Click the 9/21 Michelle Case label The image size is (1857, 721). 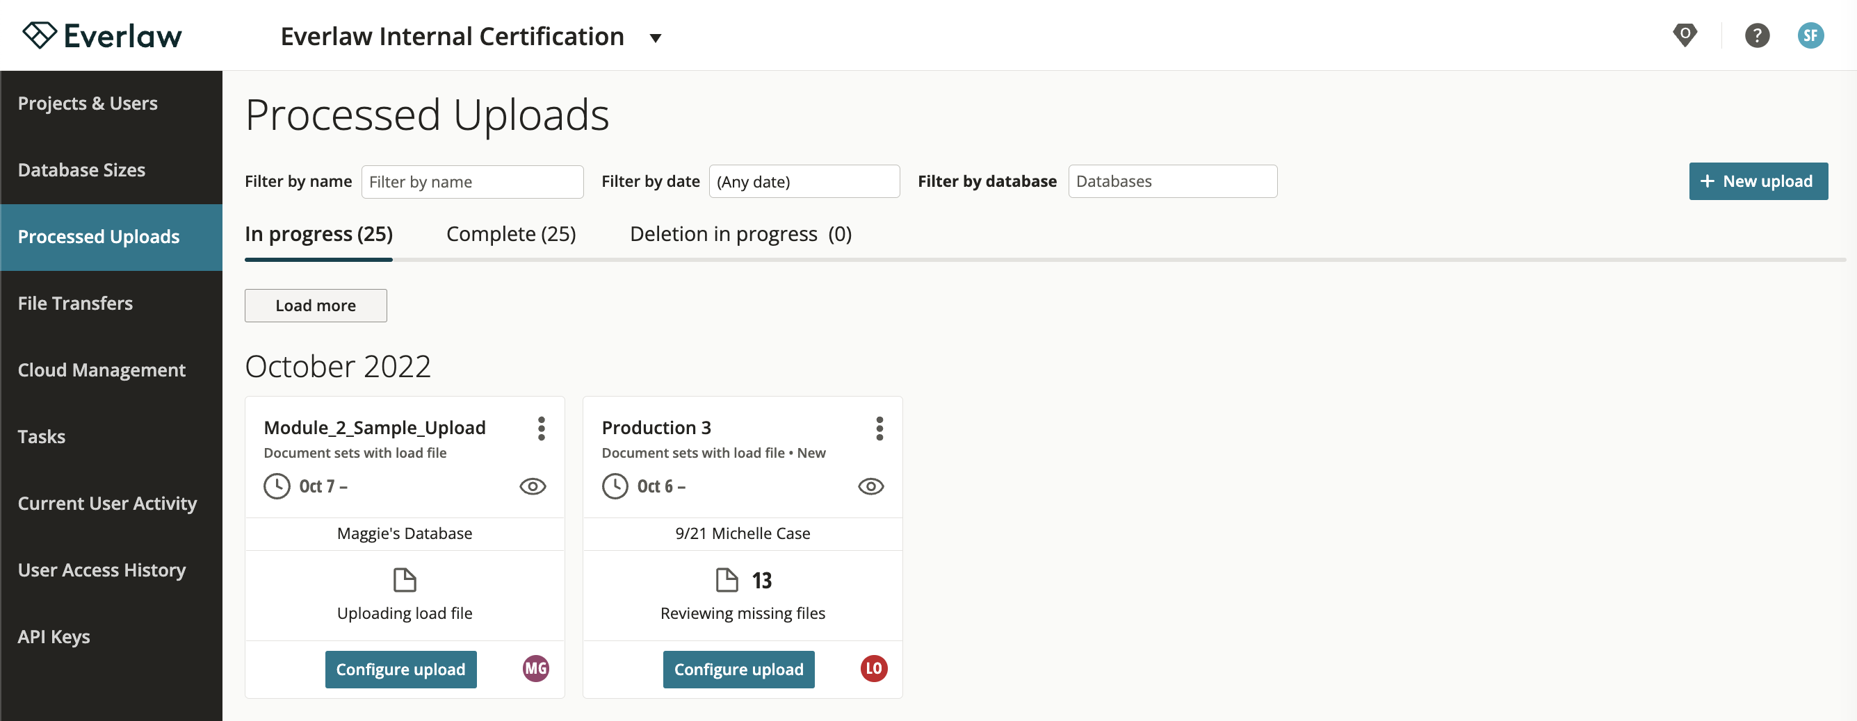[743, 533]
